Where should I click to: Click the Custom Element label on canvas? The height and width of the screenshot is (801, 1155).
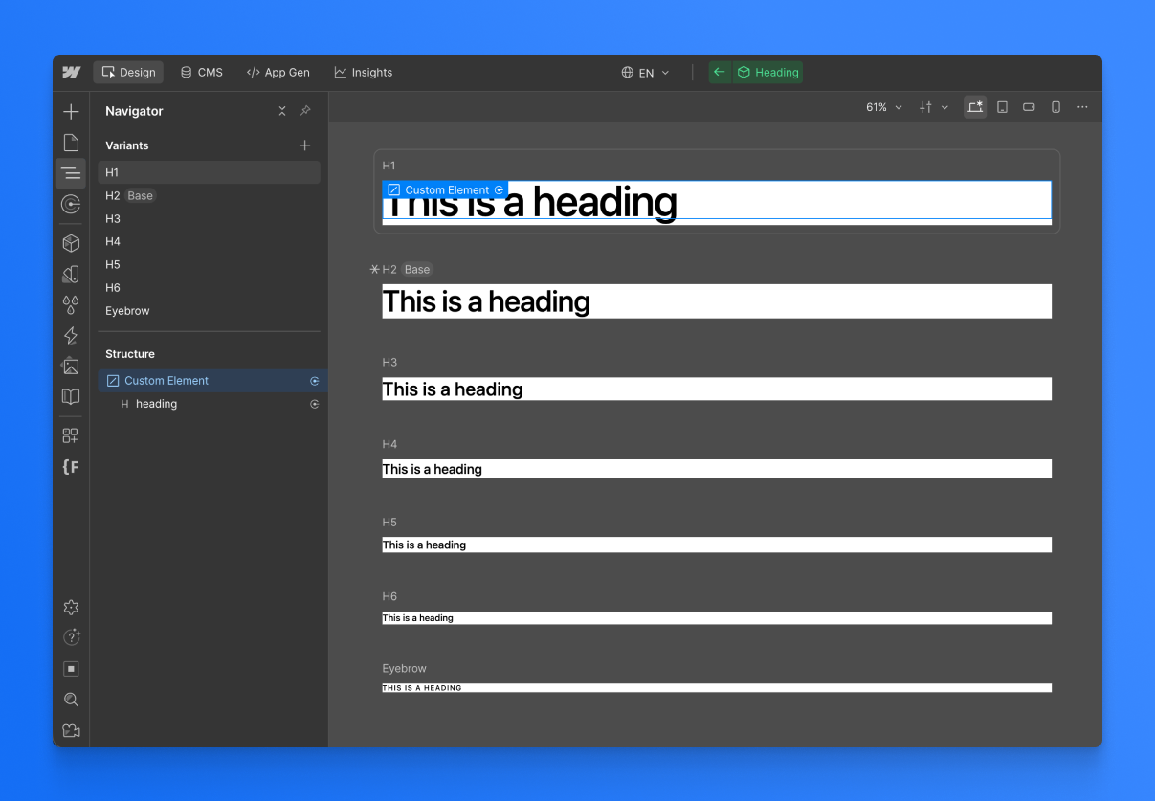tap(445, 190)
